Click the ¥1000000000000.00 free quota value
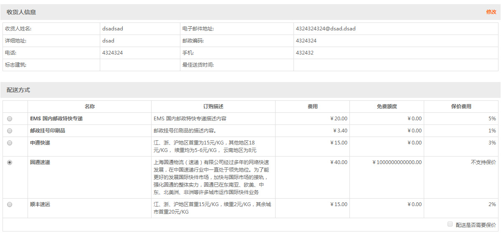The height and width of the screenshot is (239, 501). click(397, 162)
